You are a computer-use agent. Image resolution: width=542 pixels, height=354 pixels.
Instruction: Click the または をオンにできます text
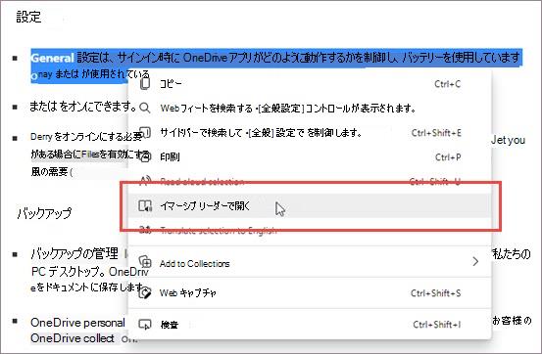[83, 107]
